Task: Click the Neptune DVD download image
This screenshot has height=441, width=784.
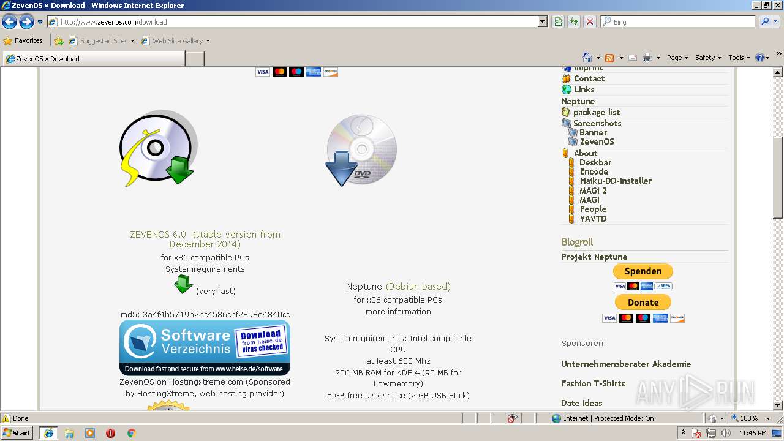Action: [361, 150]
